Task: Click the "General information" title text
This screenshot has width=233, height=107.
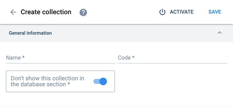Action: pos(30,33)
